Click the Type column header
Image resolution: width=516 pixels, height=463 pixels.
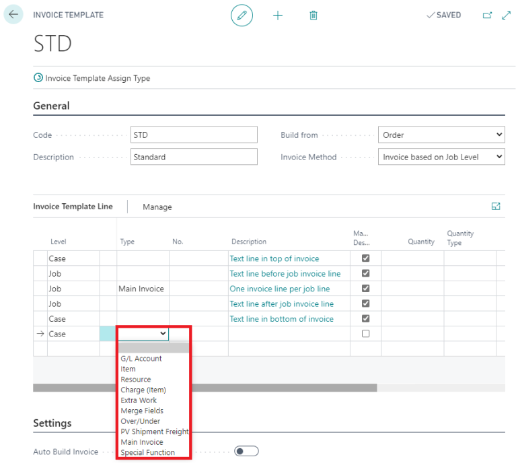(127, 242)
